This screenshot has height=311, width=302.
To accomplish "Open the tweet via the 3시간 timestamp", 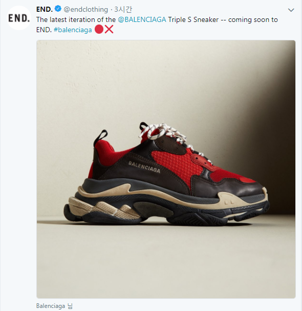I will click(123, 9).
